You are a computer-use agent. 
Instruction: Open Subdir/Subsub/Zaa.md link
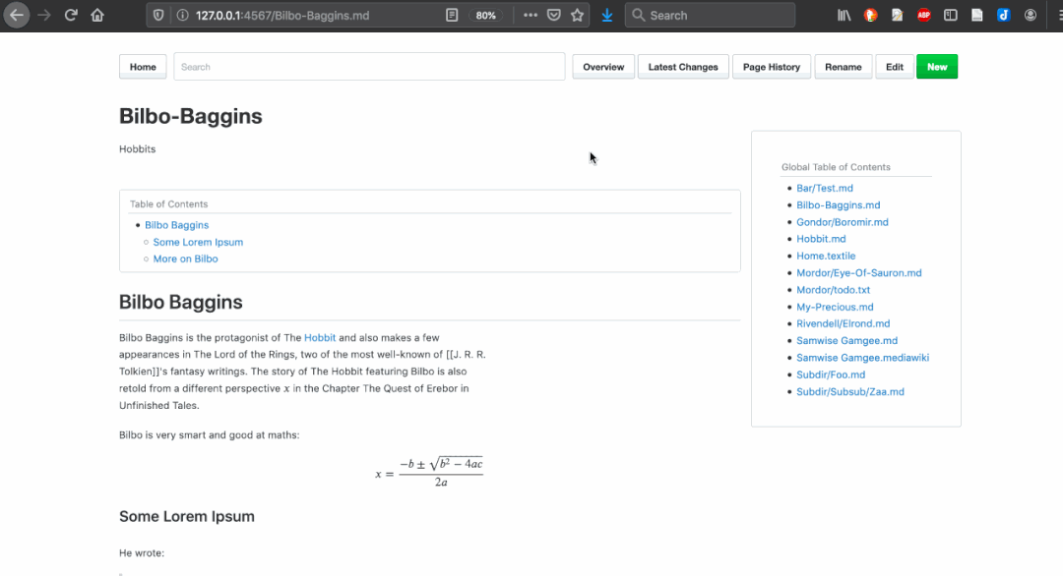tap(850, 391)
